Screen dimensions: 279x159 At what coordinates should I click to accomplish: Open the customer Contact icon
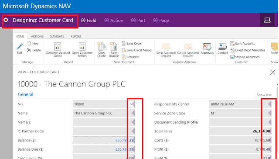[x=223, y=47]
